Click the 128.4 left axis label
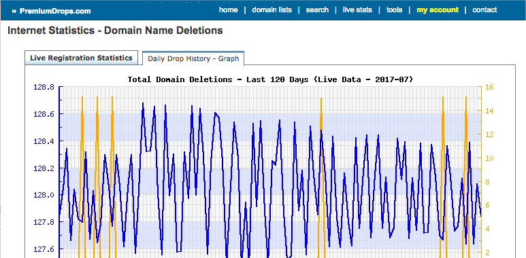526x258 pixels. pos(44,141)
